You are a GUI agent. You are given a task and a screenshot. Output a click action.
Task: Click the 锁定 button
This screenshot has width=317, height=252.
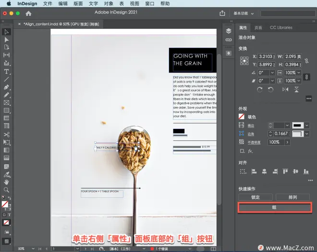click(256, 197)
